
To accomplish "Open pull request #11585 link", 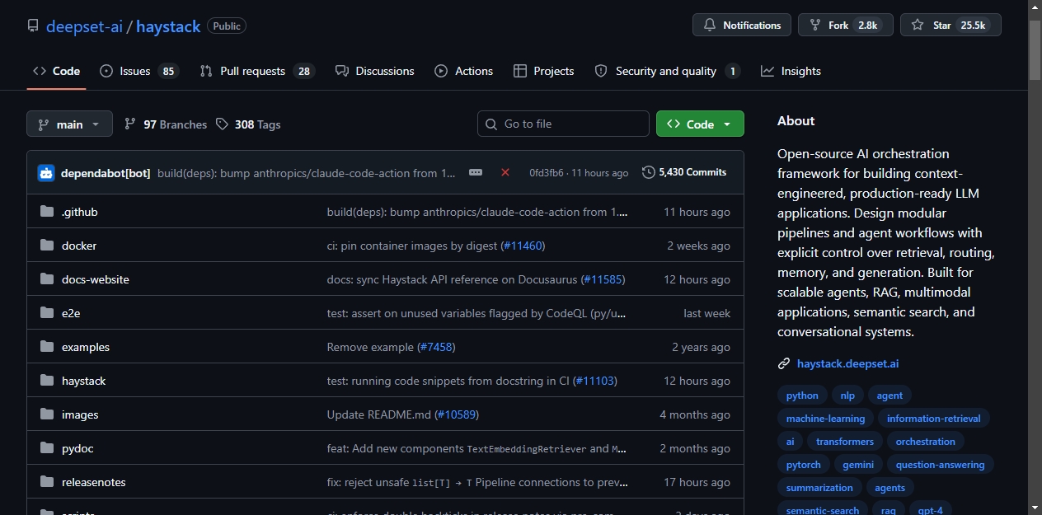I will coord(603,279).
